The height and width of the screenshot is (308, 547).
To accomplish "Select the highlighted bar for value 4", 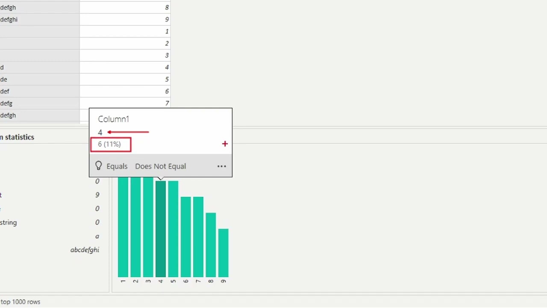I will (x=160, y=229).
